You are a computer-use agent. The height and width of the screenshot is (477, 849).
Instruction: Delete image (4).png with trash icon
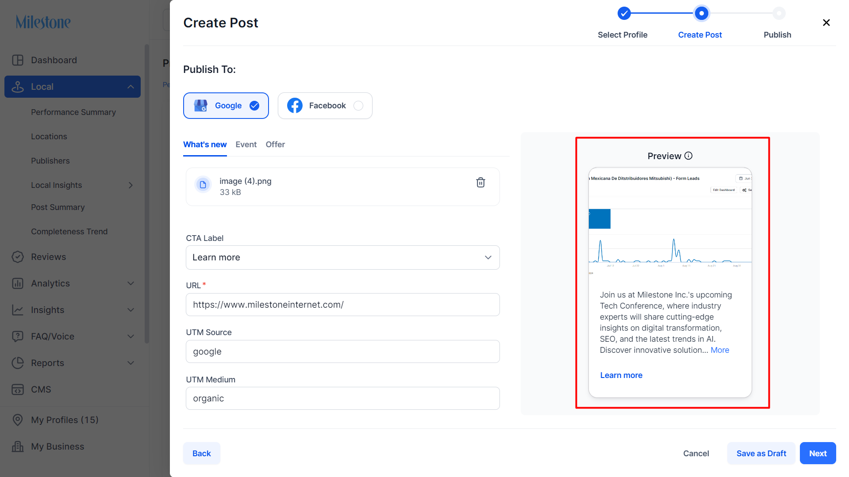tap(480, 182)
